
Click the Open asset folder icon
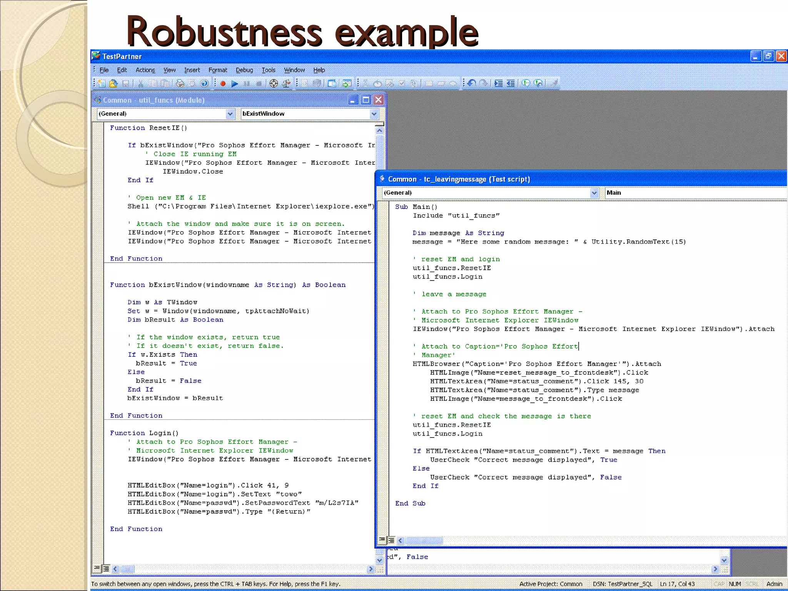click(113, 83)
